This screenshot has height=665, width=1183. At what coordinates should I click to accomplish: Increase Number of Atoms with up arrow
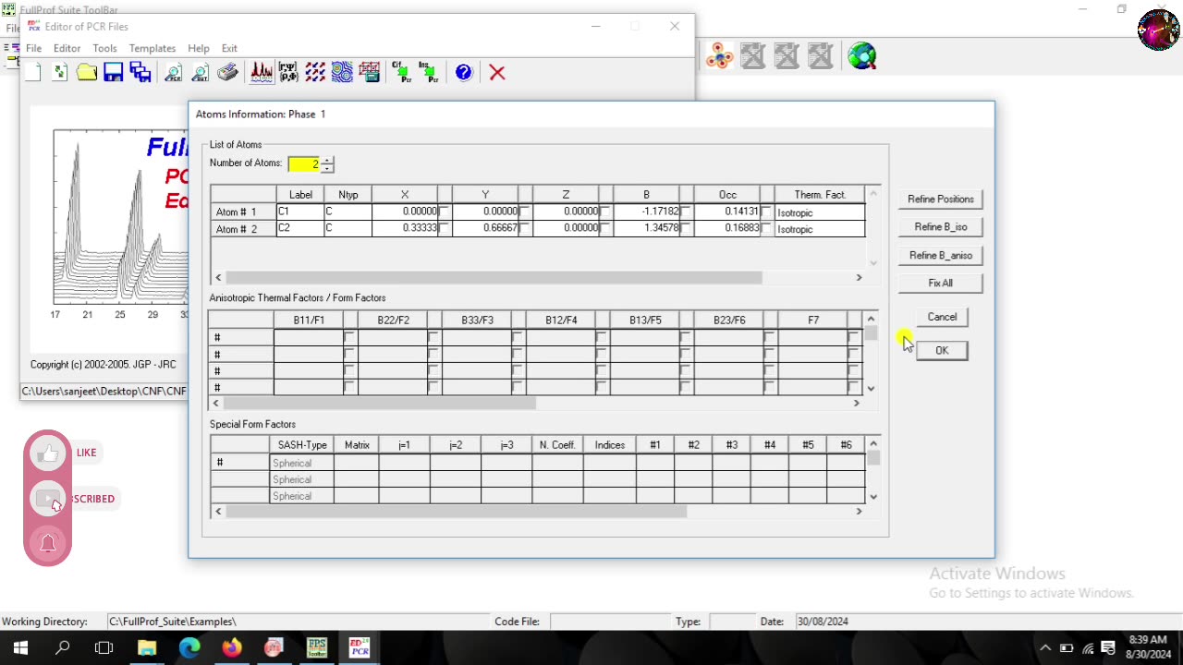pyautogui.click(x=327, y=160)
